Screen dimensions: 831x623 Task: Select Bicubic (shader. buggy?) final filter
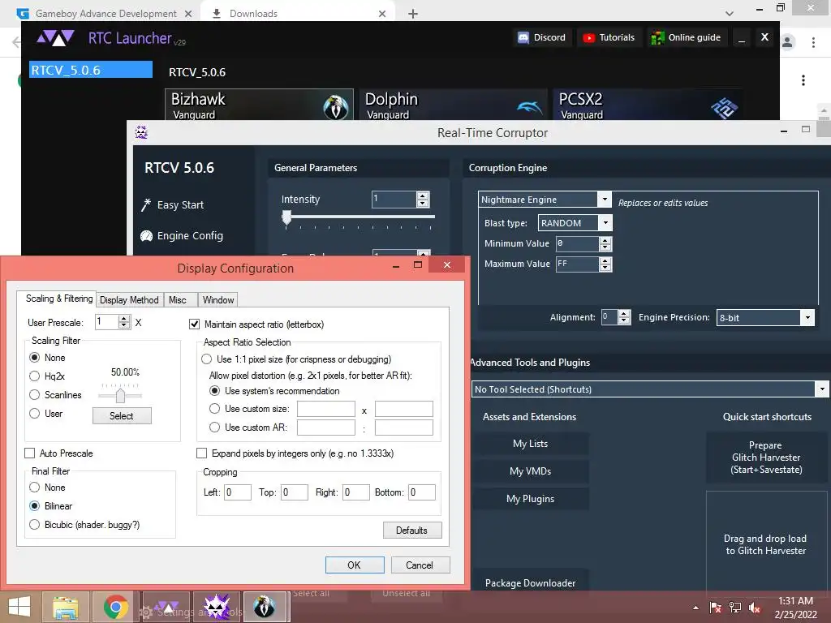coord(34,525)
